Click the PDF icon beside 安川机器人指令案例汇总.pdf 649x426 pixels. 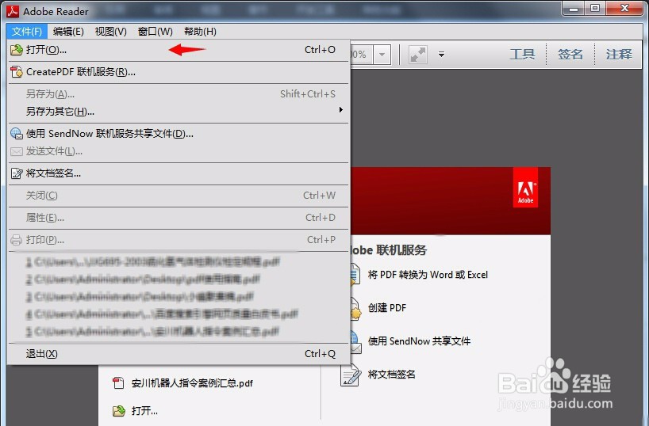(x=118, y=383)
